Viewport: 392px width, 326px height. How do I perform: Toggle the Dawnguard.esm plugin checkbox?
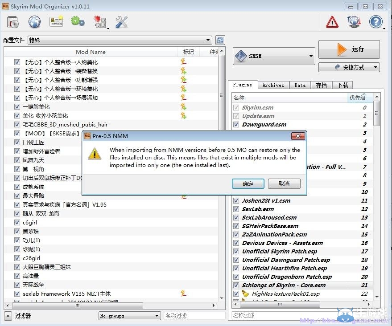tap(236, 124)
